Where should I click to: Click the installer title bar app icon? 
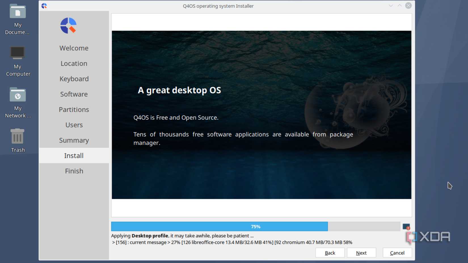[44, 6]
